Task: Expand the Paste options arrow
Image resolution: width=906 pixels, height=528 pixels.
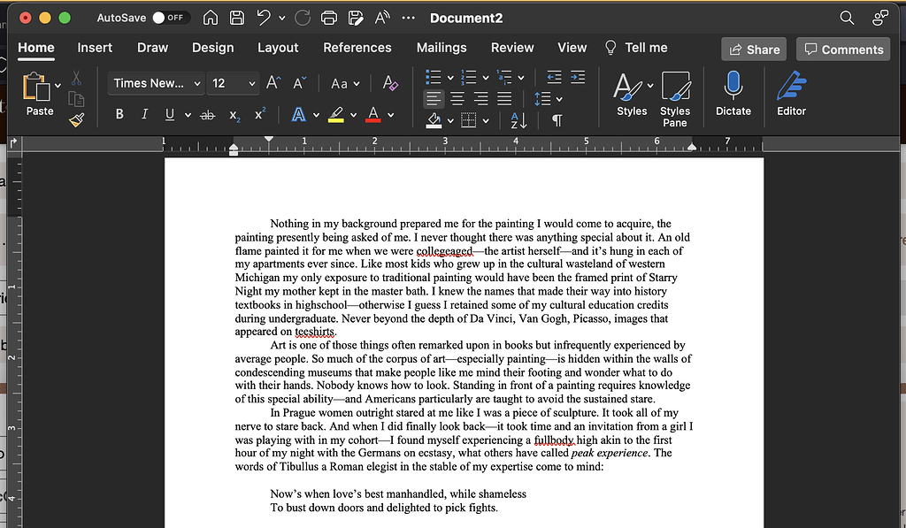Action: [58, 86]
